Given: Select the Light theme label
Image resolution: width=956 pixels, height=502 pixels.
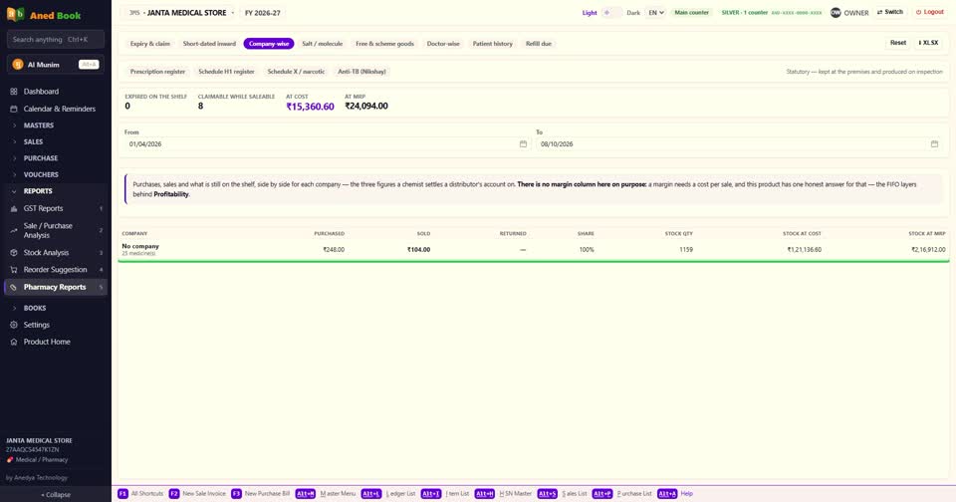Looking at the screenshot, I should tap(590, 12).
